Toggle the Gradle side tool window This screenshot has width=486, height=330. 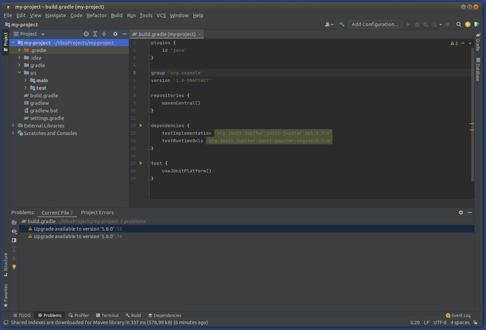point(478,42)
